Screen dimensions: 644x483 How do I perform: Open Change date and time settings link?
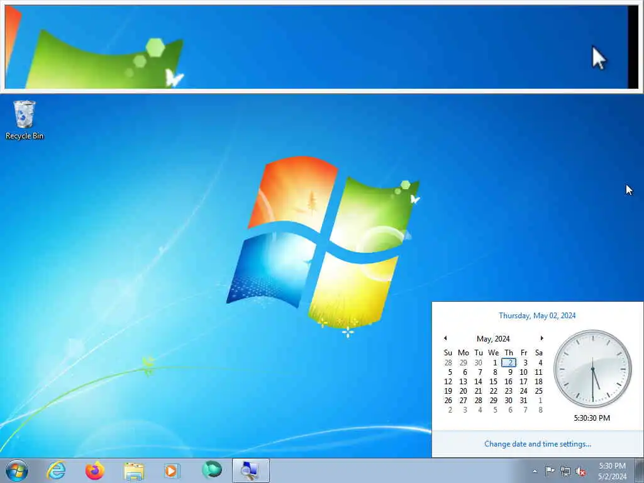point(538,444)
